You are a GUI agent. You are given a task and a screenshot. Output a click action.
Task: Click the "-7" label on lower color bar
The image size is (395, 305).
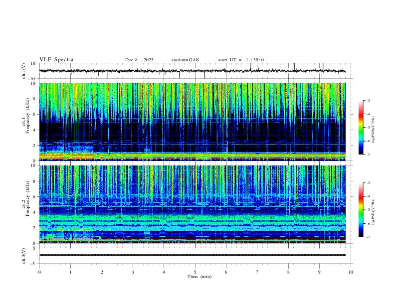[368, 237]
